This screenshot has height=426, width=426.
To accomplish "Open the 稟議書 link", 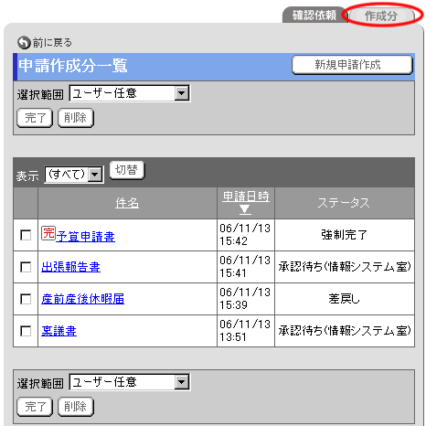I will (59, 331).
